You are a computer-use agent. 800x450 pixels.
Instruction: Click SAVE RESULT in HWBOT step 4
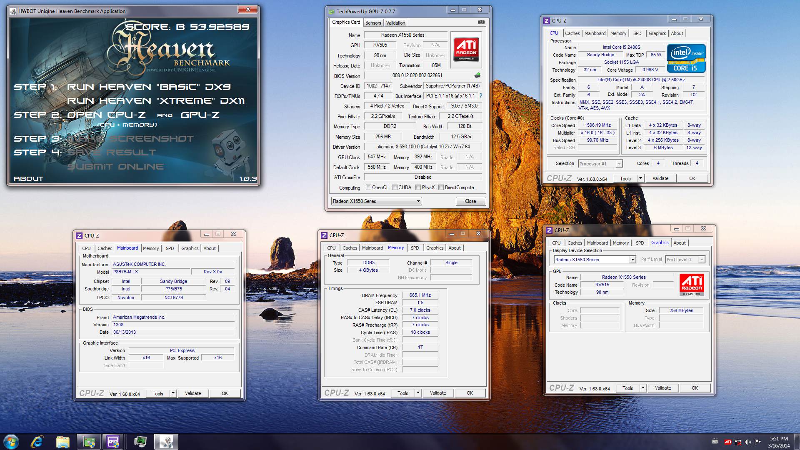[111, 152]
